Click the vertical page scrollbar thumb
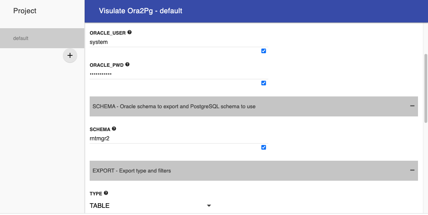 pyautogui.click(x=425, y=88)
